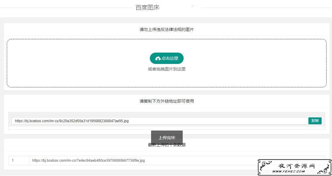The image size is (332, 176).
Task: Click the notice 请勿上传违反法律法规的图片
Action: click(x=167, y=29)
